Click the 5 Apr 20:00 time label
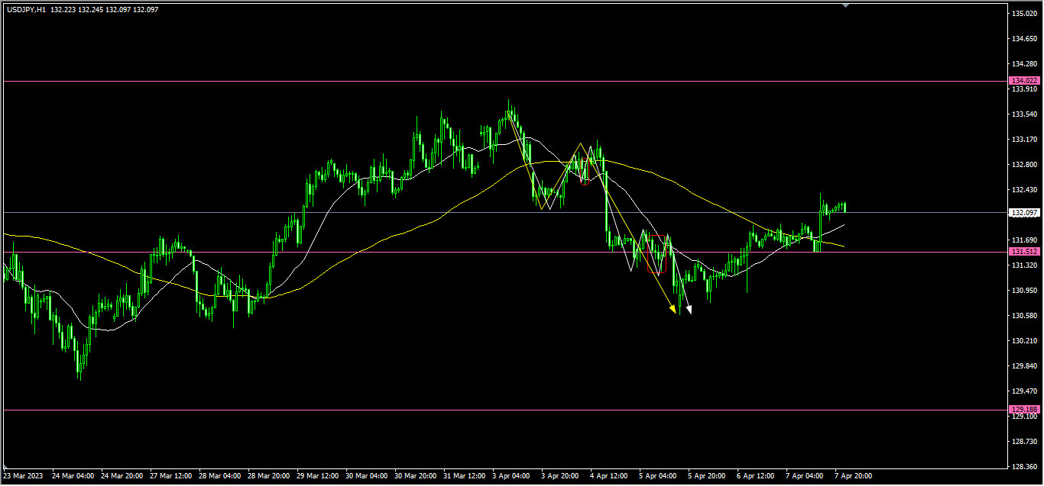The height and width of the screenshot is (486, 1044). click(707, 476)
